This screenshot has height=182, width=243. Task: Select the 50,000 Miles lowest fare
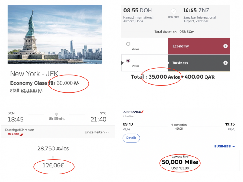coord(180,162)
